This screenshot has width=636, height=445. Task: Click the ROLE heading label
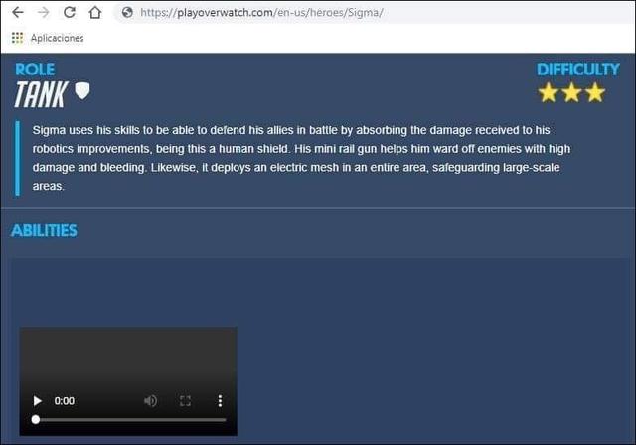[35, 70]
